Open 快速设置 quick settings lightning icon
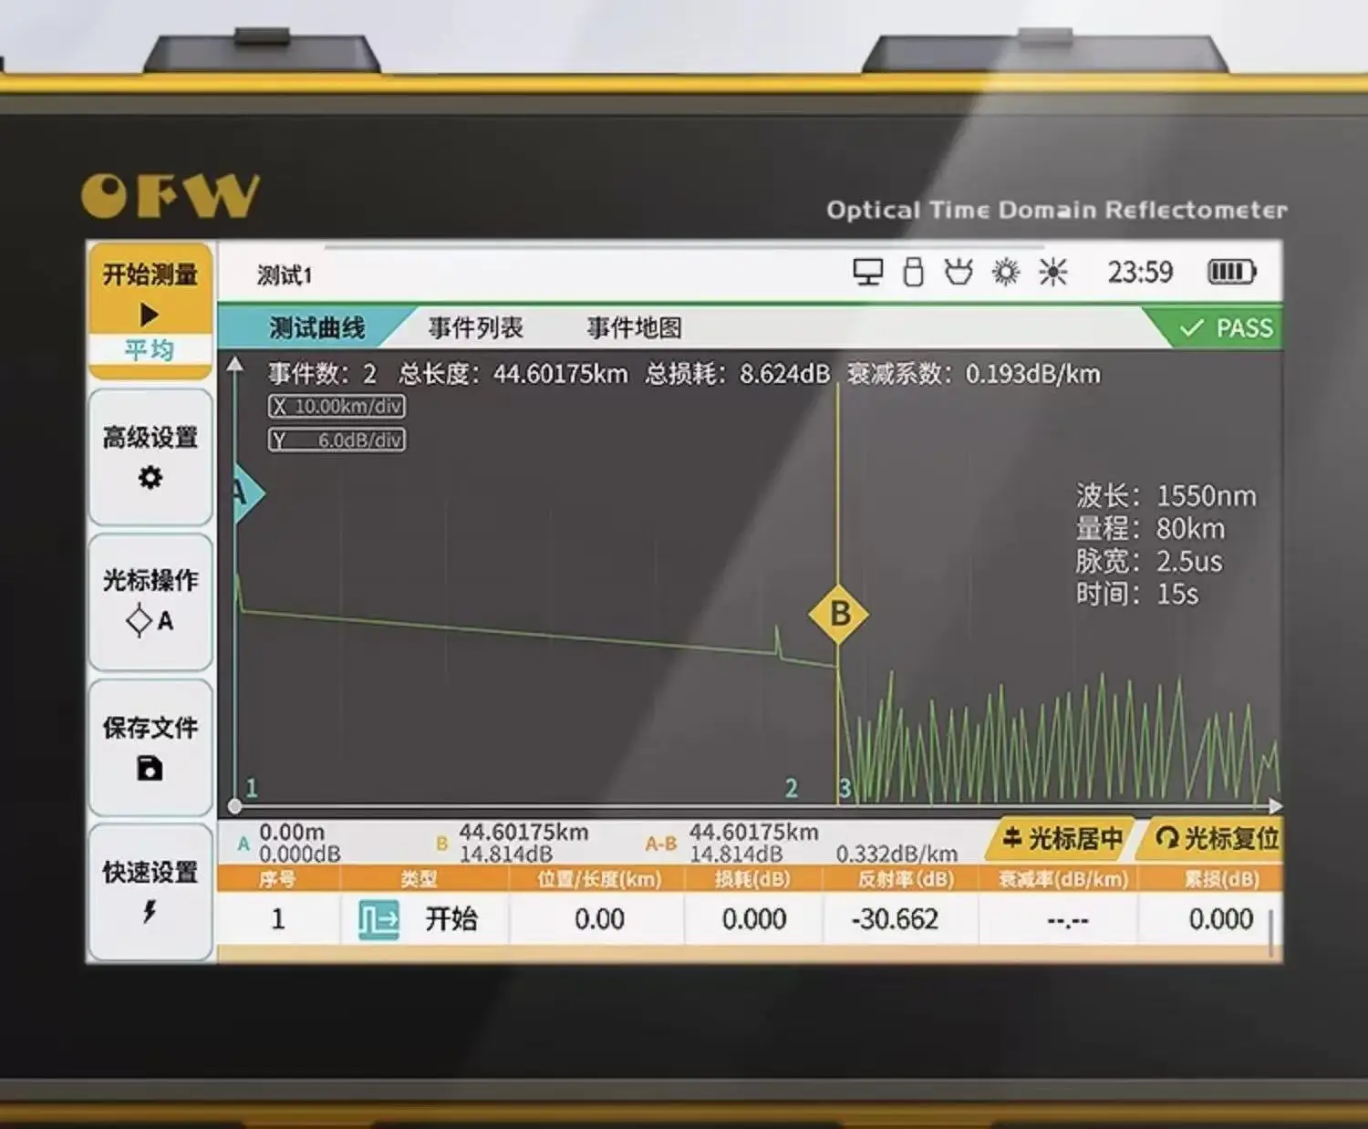Viewport: 1368px width, 1129px height. pos(150,892)
